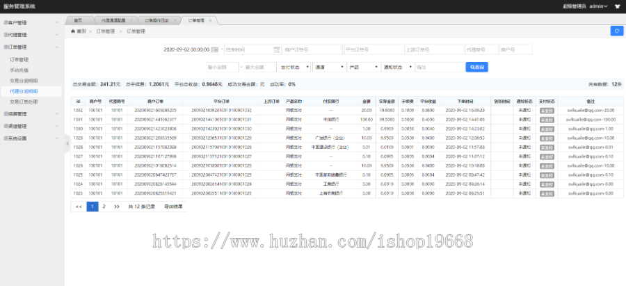Click 导出结果 export button
The height and width of the screenshot is (286, 626).
173,207
